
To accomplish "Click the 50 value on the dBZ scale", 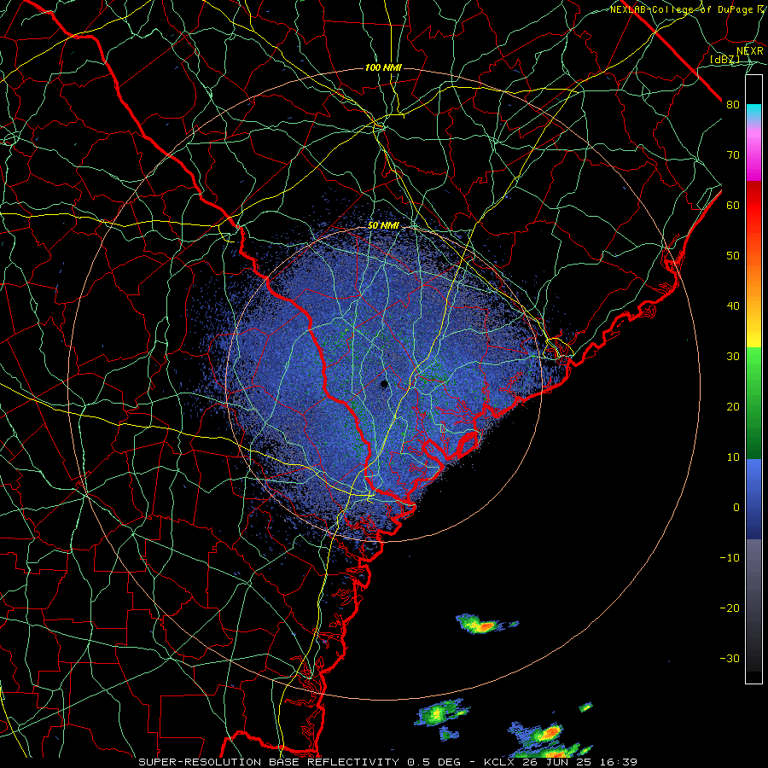I will 733,256.
